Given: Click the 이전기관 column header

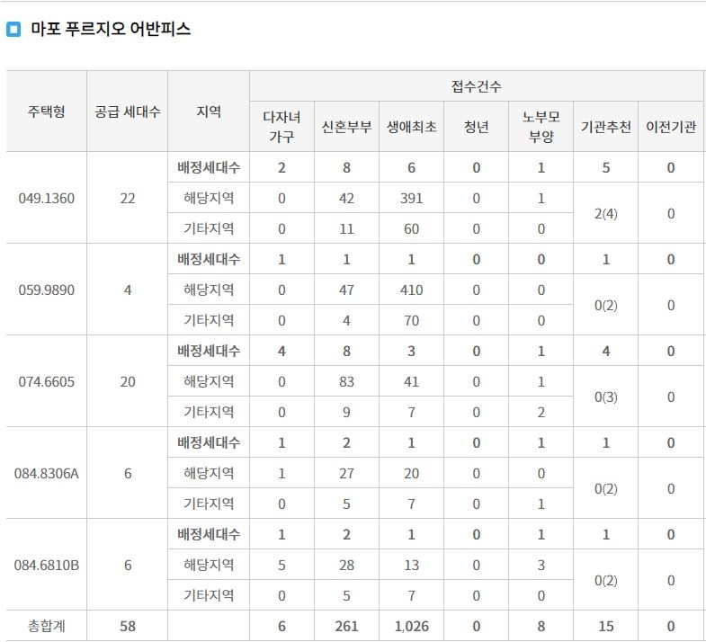Looking at the screenshot, I should (671, 127).
